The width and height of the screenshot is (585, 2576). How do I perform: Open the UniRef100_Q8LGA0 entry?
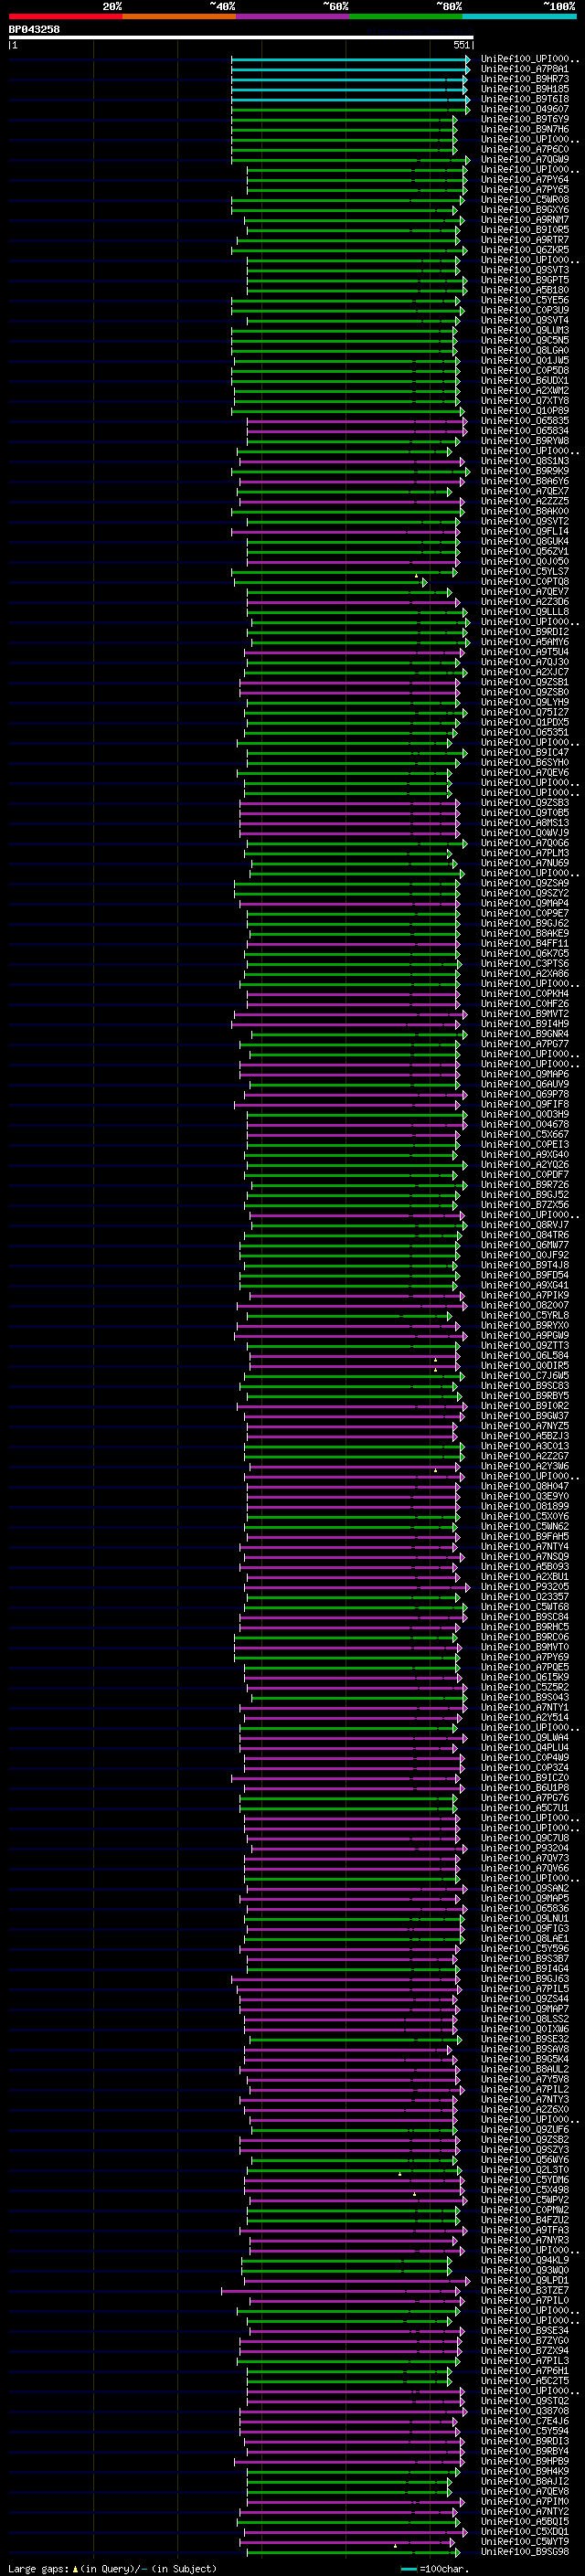525,350
